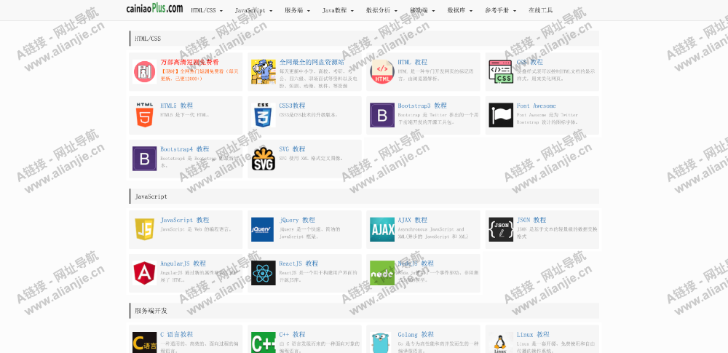The width and height of the screenshot is (728, 353).
Task: Click the CSS tutorial code window icon
Action: point(501,71)
